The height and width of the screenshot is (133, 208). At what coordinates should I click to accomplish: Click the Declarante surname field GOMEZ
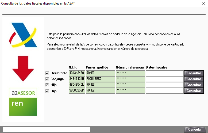point(101,73)
